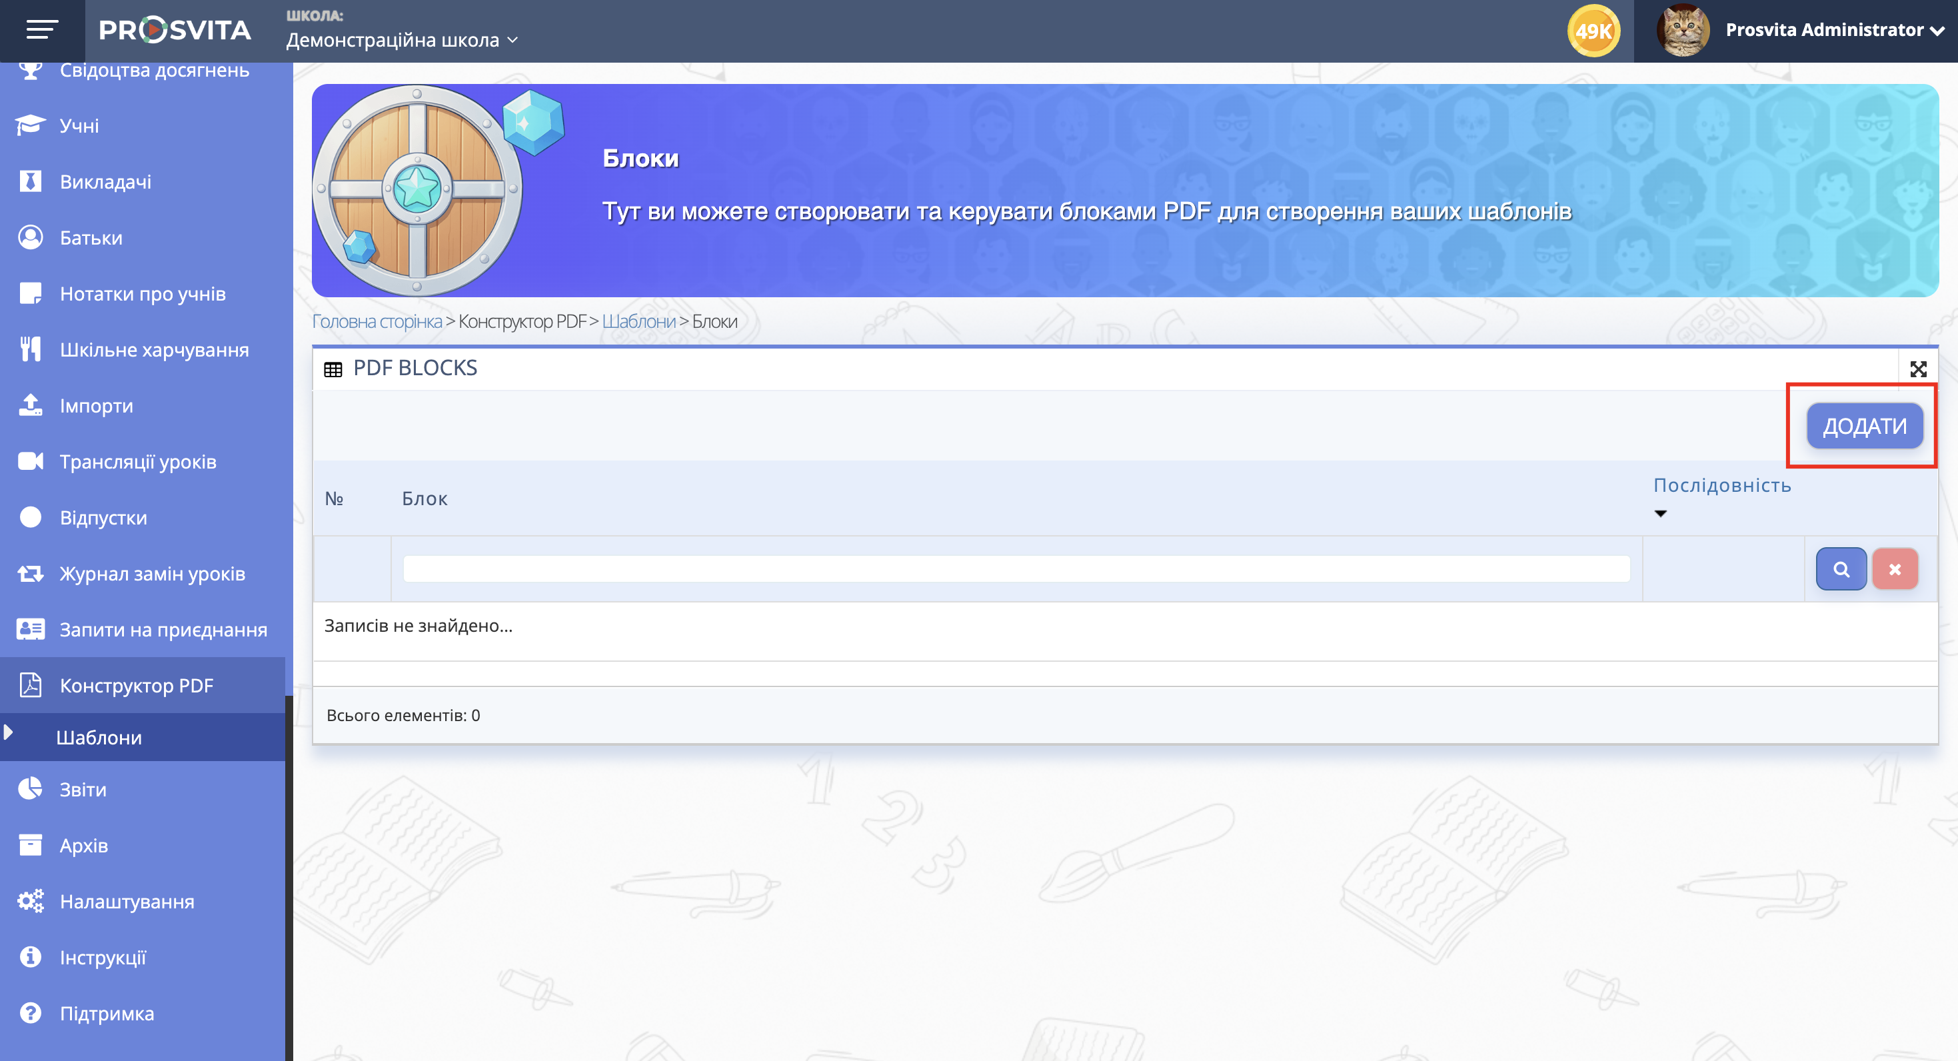The height and width of the screenshot is (1061, 1958).
Task: Click the 49K gold coin badge
Action: 1593,31
